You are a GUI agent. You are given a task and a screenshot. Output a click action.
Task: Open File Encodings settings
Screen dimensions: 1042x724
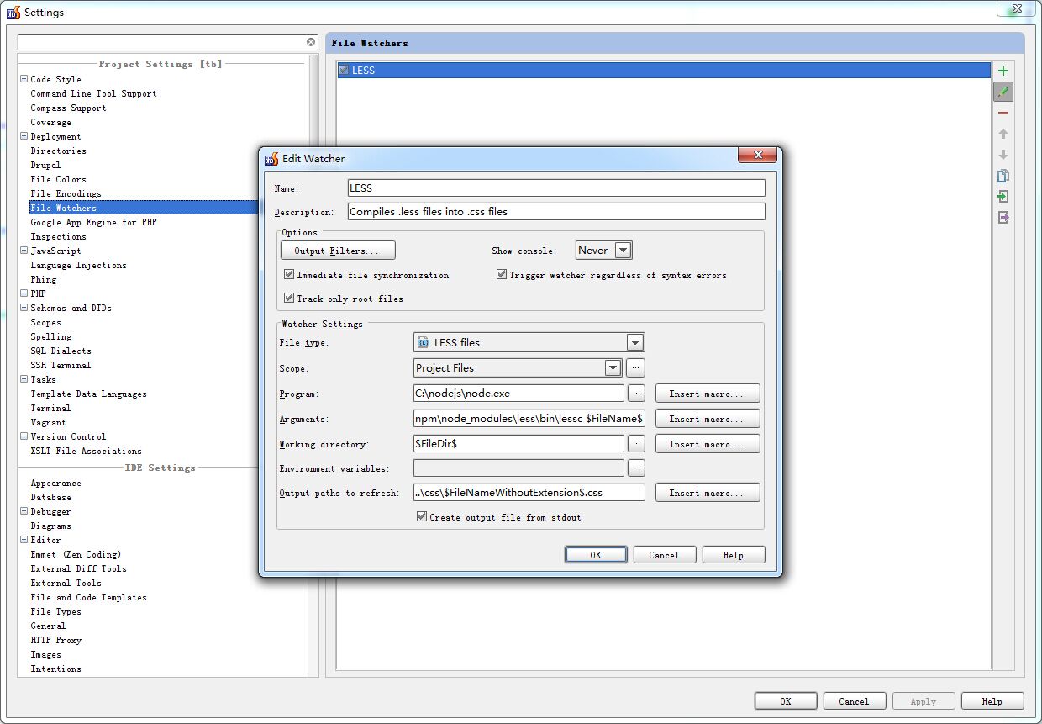point(66,193)
